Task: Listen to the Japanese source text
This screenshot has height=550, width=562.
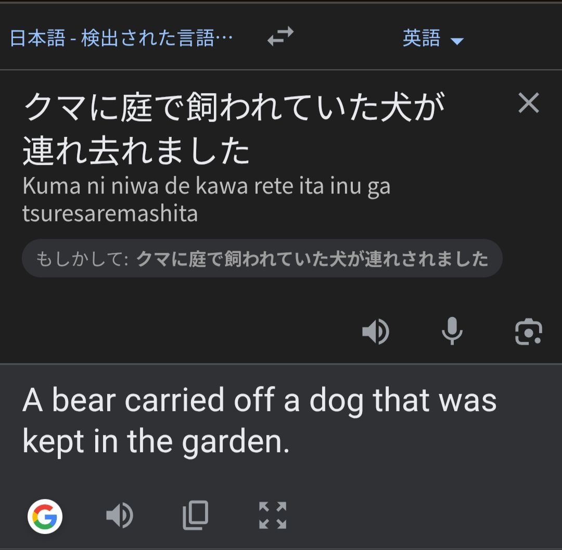Action: 375,331
